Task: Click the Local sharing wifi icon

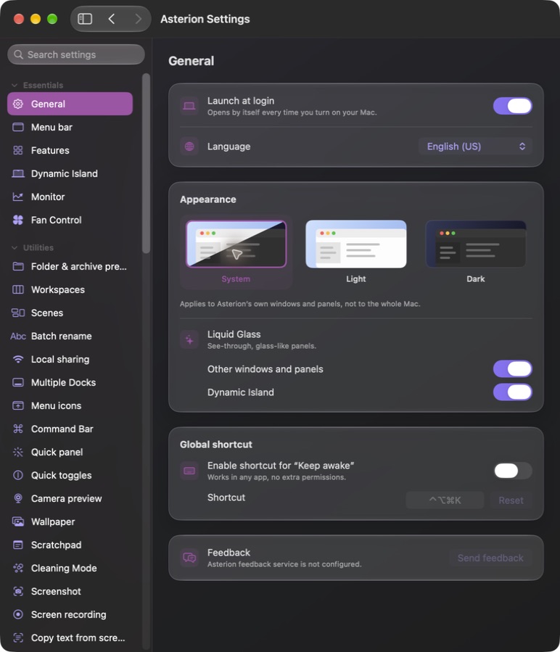Action: tap(18, 359)
